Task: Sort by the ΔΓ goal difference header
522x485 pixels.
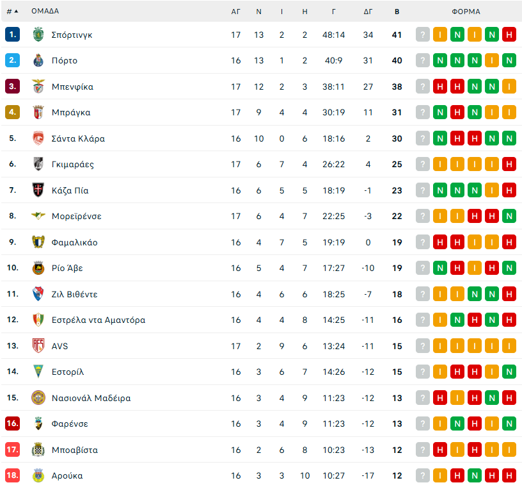Action: pyautogui.click(x=368, y=12)
